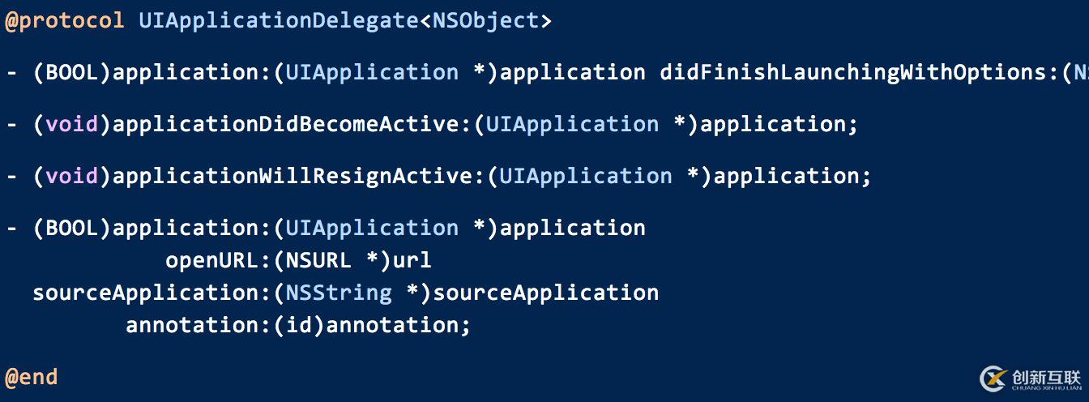This screenshot has height=402, width=1089.
Task: Click NSObject inside the angle brackets
Action: click(485, 20)
